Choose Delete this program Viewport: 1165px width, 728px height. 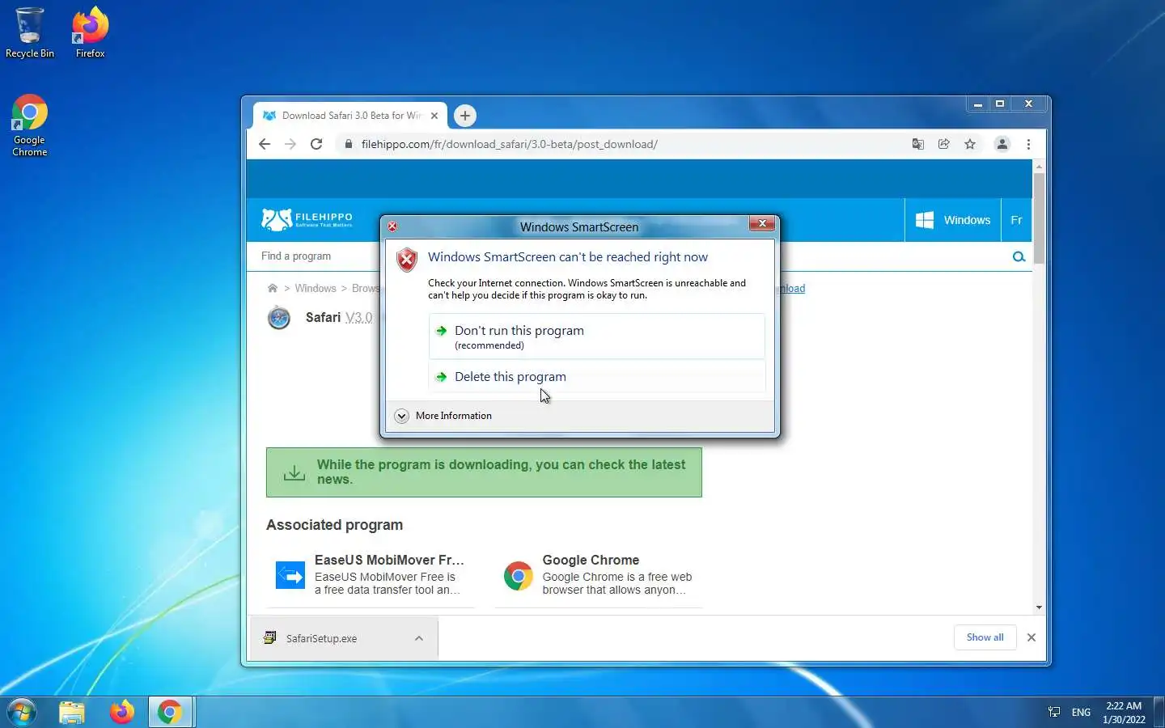pos(597,377)
